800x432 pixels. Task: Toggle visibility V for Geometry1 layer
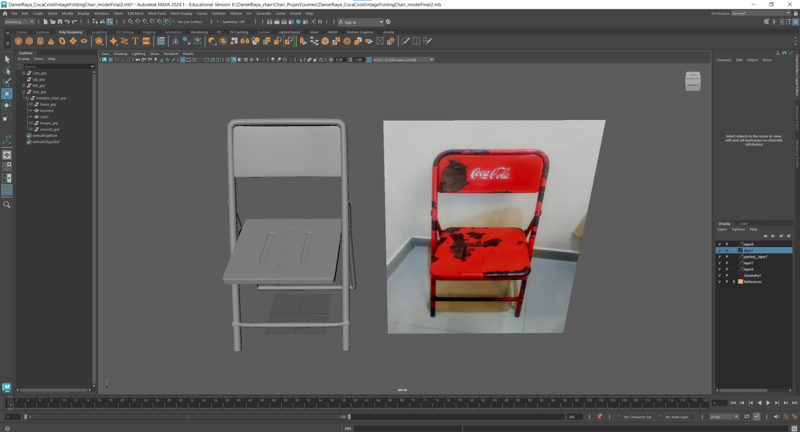click(x=719, y=275)
